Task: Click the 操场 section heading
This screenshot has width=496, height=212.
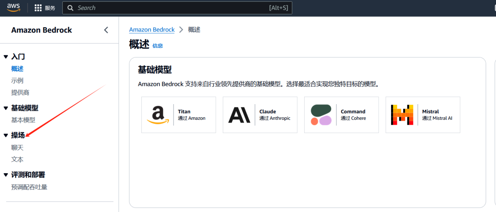Action: tap(18, 135)
